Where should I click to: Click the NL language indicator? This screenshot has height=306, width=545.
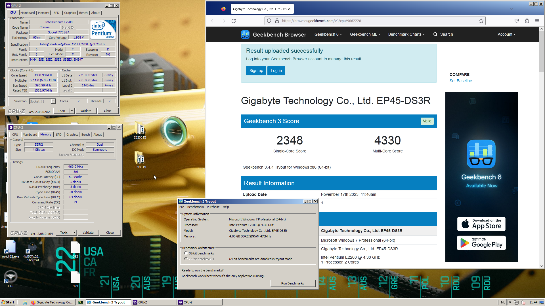pyautogui.click(x=503, y=302)
